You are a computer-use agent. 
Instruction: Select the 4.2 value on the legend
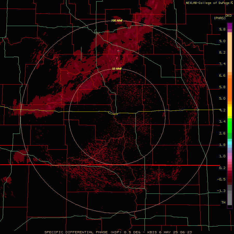click(x=222, y=110)
